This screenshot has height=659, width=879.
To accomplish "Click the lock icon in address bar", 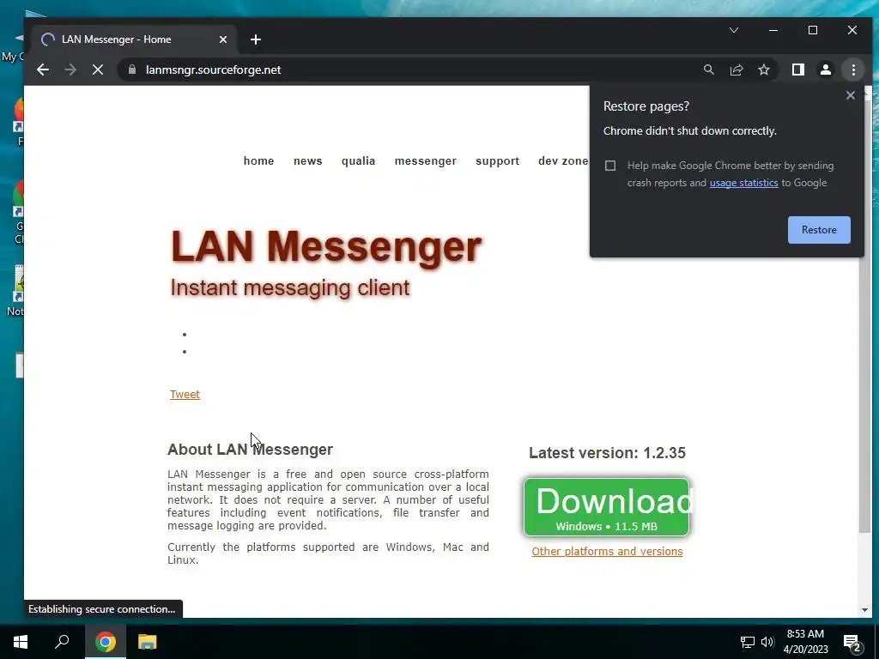I will tap(132, 70).
